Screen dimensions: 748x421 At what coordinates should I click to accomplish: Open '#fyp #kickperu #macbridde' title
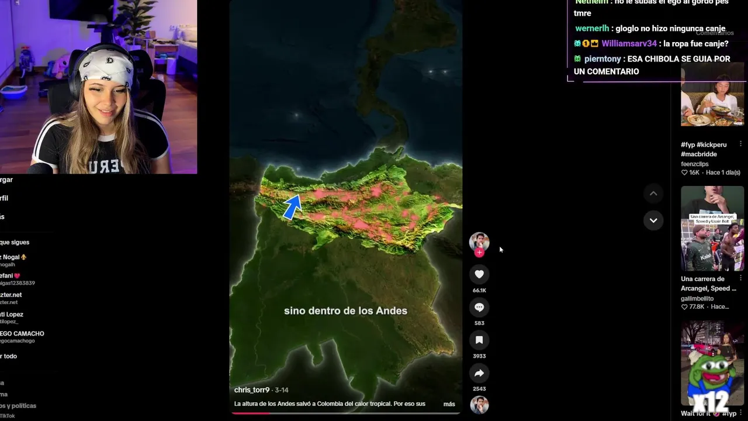tap(704, 149)
